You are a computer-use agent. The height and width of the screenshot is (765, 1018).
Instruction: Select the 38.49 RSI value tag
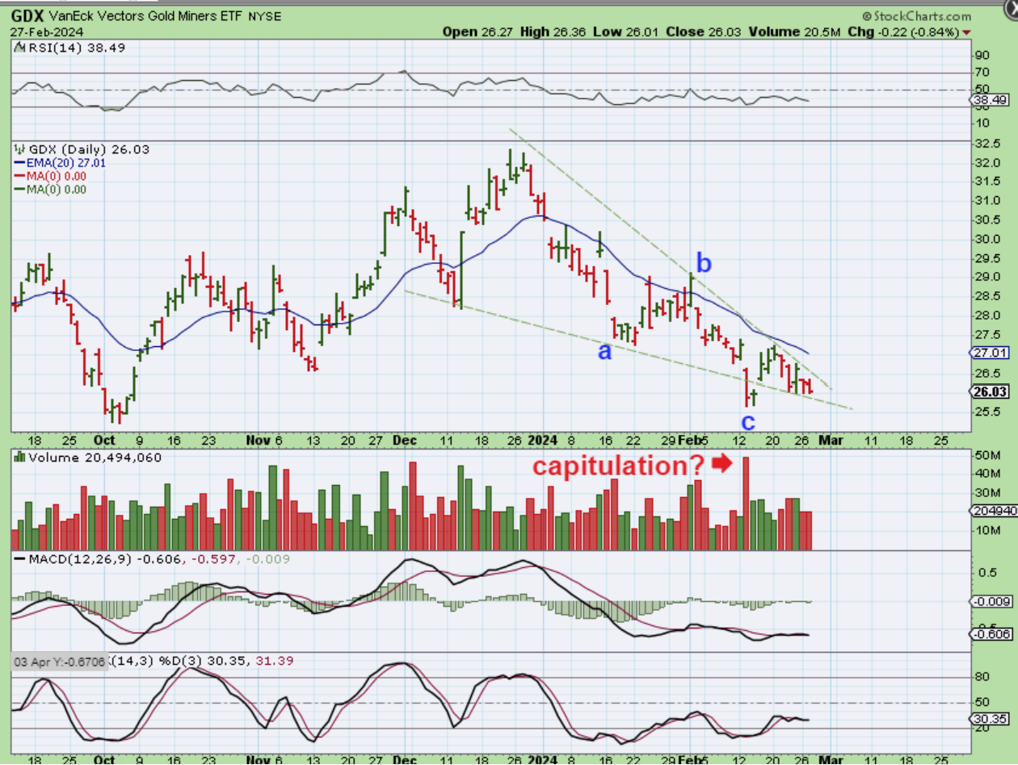[x=991, y=100]
